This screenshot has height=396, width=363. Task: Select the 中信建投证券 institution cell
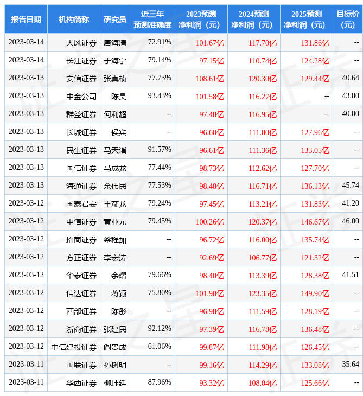(x=74, y=347)
